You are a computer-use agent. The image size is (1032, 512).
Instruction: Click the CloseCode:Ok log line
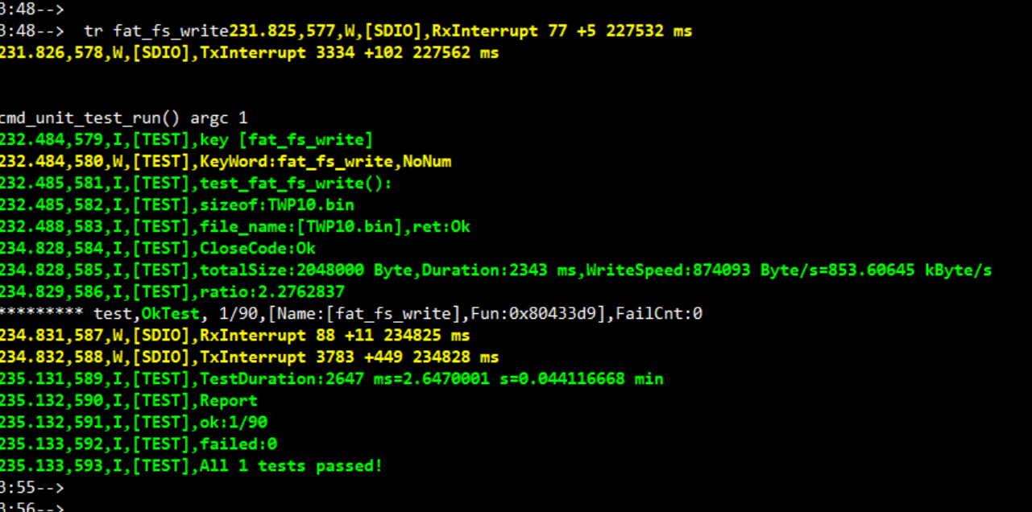(x=158, y=249)
